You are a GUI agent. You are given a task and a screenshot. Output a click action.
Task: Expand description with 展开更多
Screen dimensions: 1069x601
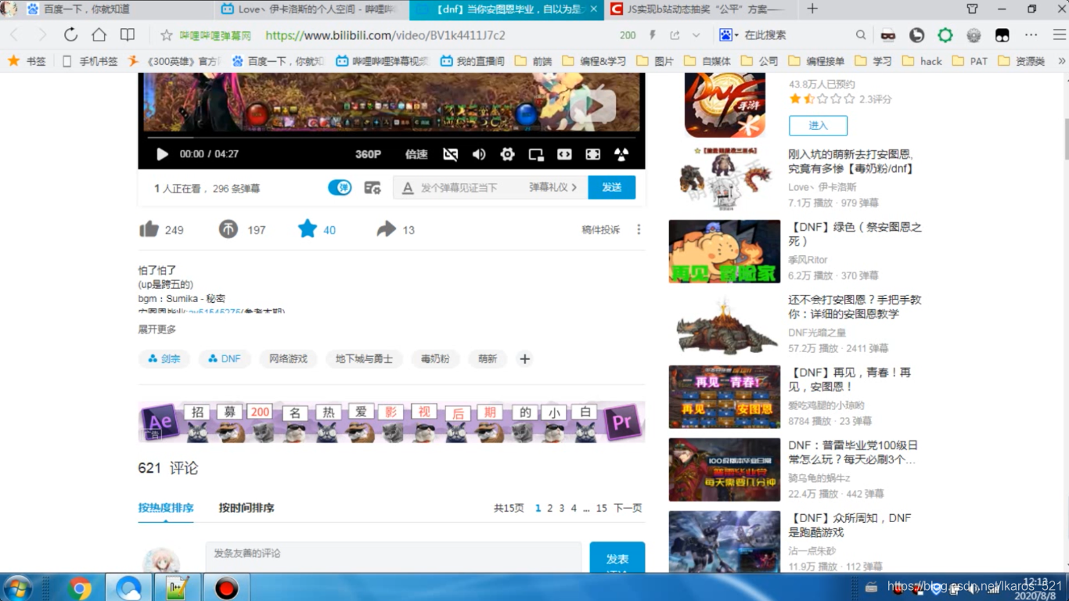157,329
